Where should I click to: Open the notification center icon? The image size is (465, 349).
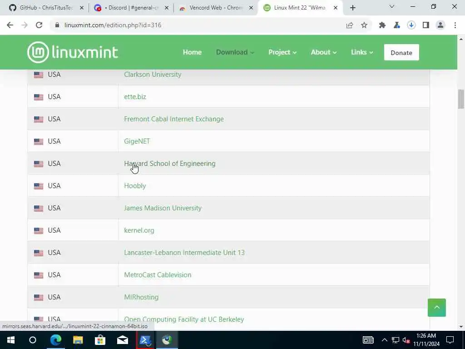coord(450,340)
